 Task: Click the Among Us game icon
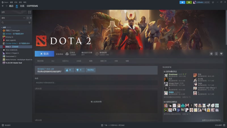click(4, 37)
